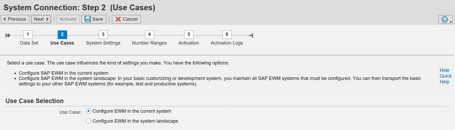455x130 pixels.
Task: Click the roadmap start arrow marker
Action: pos(8,35)
